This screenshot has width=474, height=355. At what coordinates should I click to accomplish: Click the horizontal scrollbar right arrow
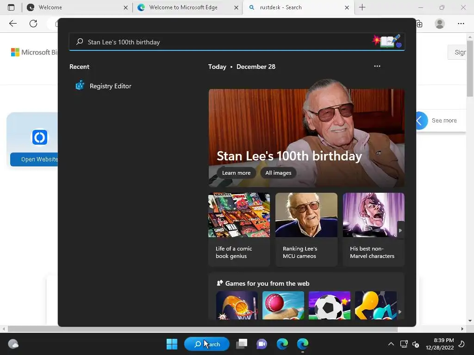pos(462,329)
